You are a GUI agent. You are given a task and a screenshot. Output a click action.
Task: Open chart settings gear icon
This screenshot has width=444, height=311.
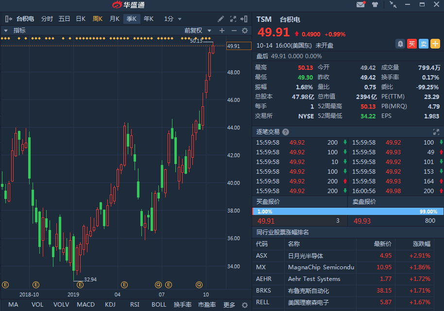tap(245, 31)
